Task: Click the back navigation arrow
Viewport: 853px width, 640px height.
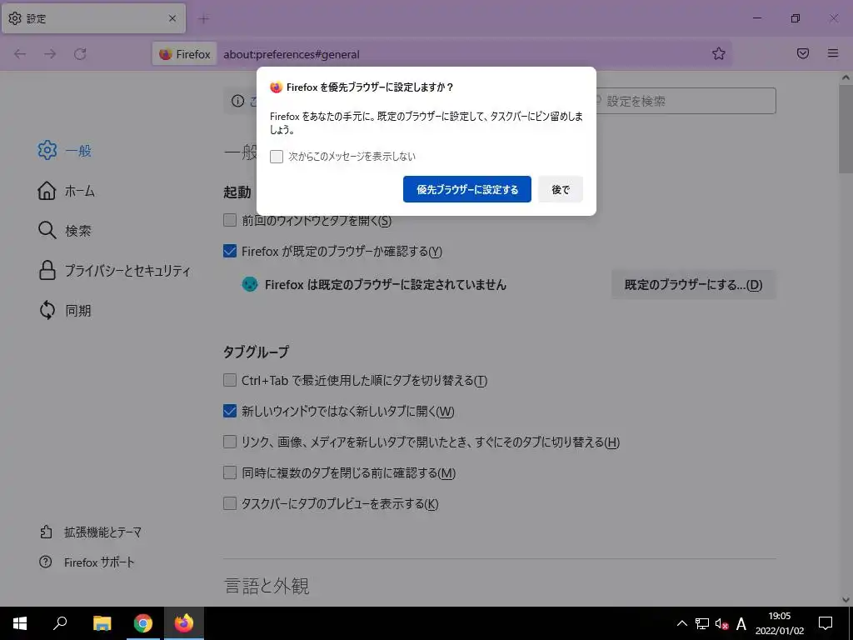Action: tap(20, 54)
